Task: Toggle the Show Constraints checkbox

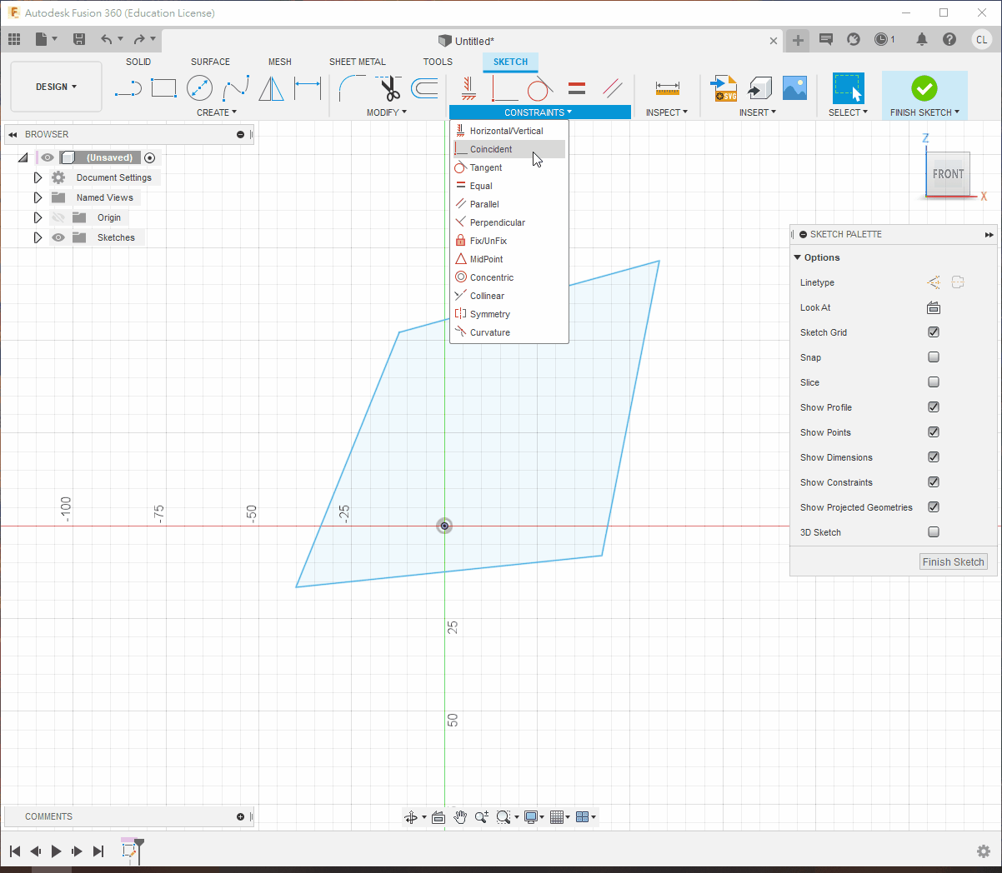Action: tap(934, 482)
